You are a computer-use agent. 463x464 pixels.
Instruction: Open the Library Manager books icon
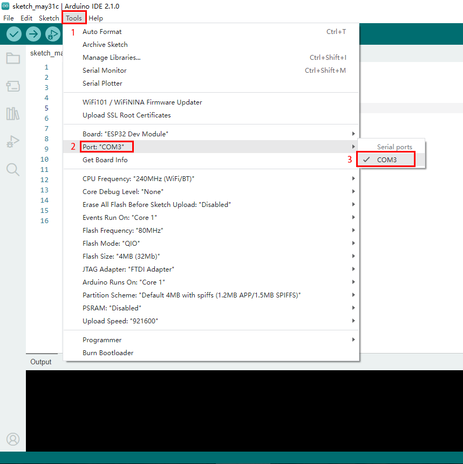click(x=13, y=114)
